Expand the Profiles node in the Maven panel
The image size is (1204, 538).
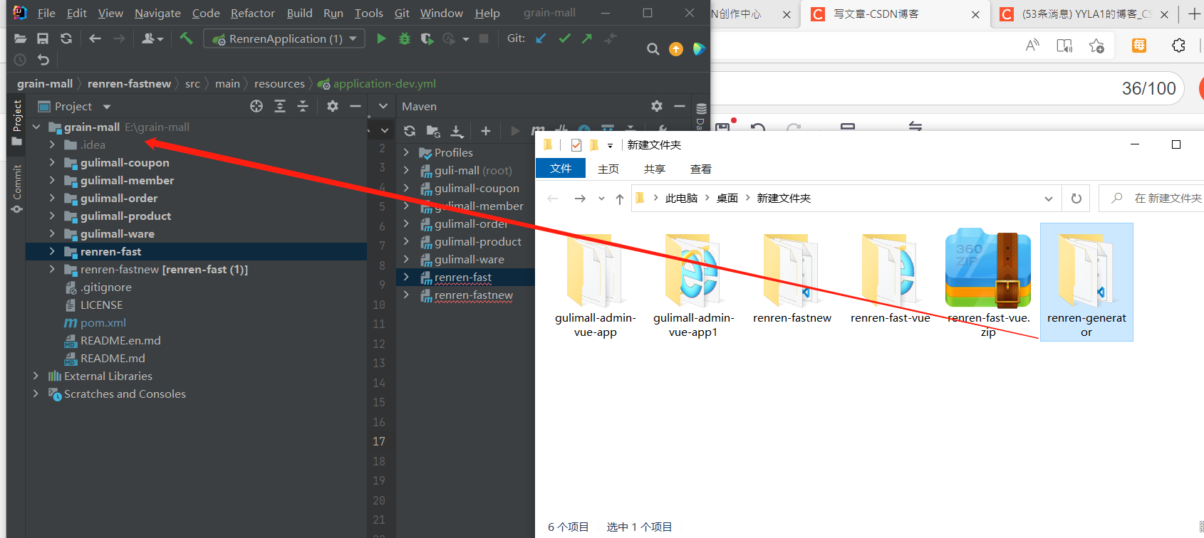[x=406, y=153]
